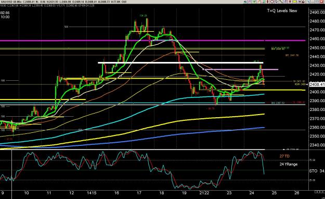This screenshot has height=199, width=325.
Task: Click date 10 on the time axis
Action: pos(27,193)
